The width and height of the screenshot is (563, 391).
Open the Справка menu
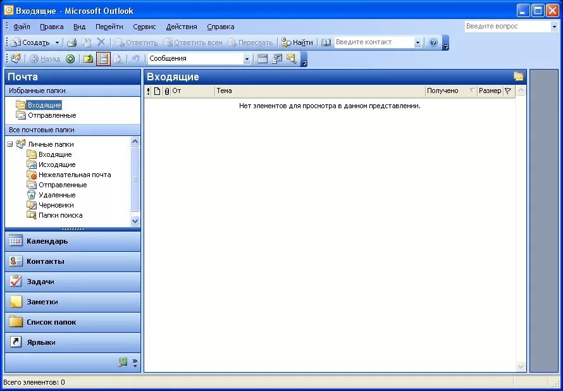pyautogui.click(x=221, y=27)
